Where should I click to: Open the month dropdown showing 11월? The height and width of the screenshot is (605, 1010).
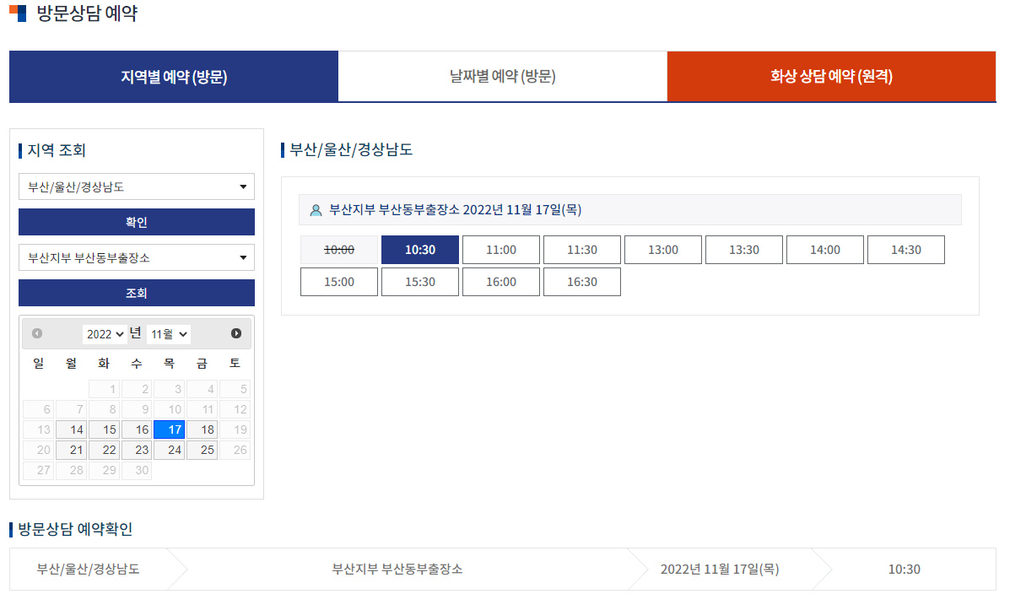pos(167,333)
